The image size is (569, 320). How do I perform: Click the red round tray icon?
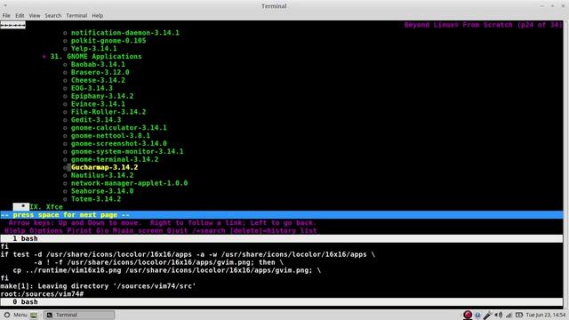pyautogui.click(x=468, y=315)
